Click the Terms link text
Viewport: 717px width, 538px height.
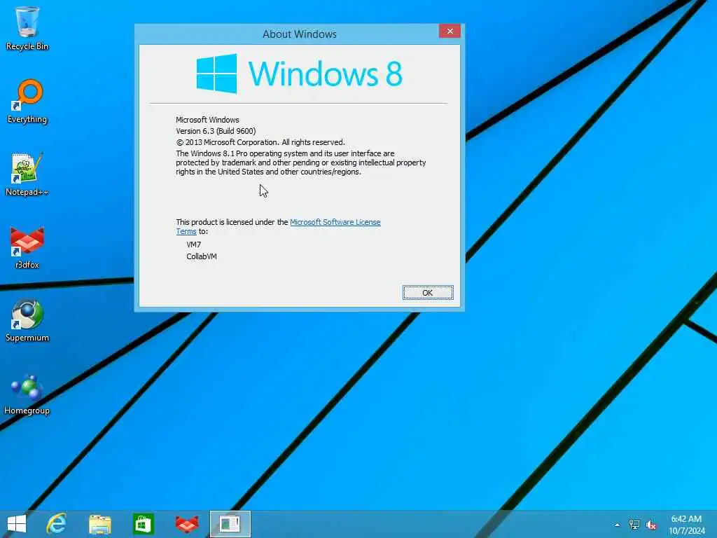tap(186, 231)
